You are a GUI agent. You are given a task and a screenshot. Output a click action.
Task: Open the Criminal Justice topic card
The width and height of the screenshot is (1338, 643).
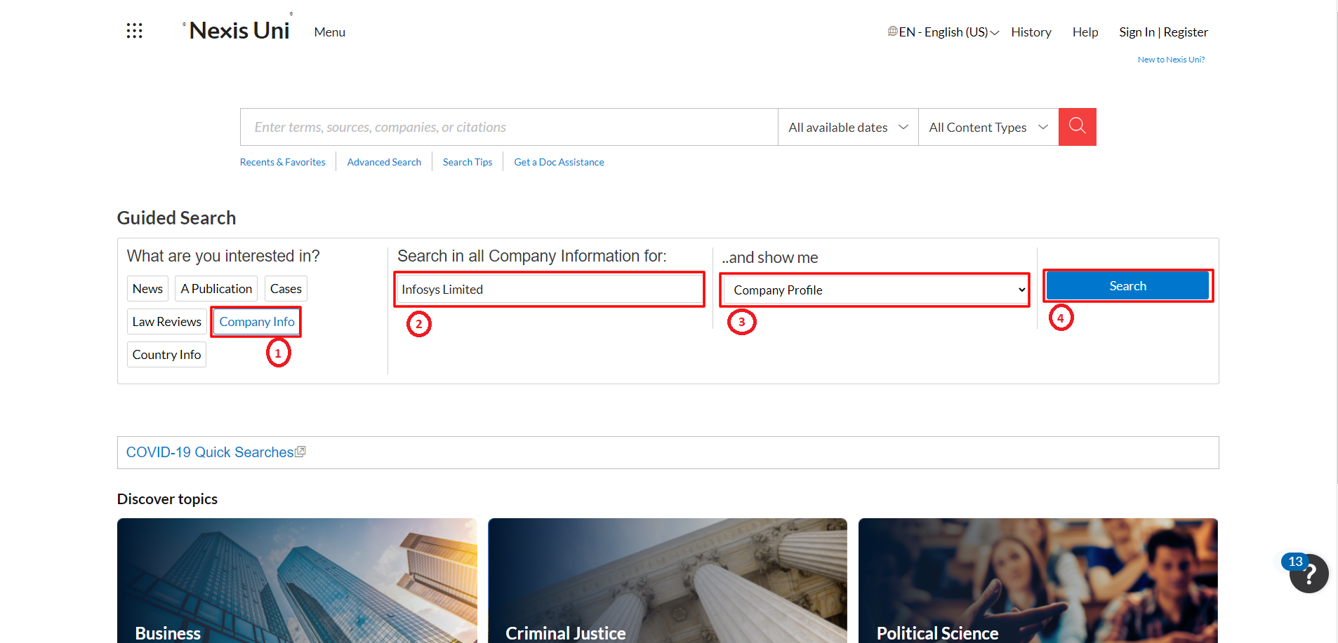(668, 581)
